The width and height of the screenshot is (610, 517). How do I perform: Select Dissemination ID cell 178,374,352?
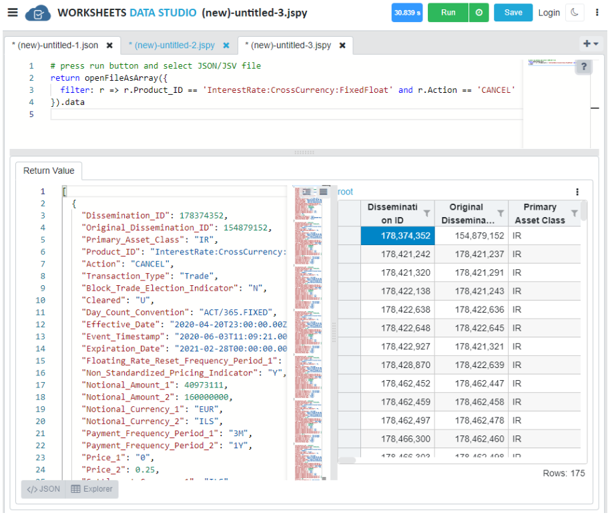[x=396, y=235]
